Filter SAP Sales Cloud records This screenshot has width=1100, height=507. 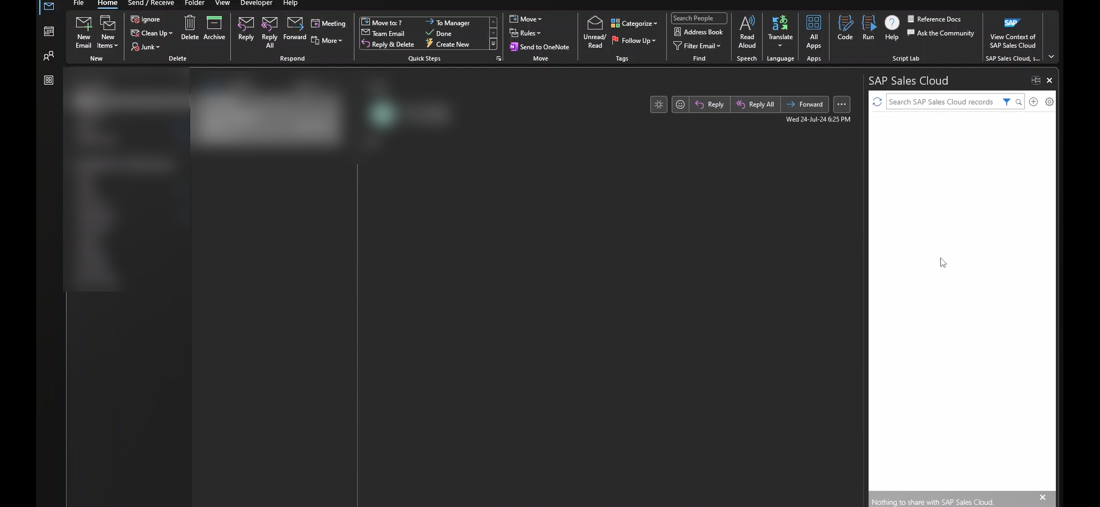coord(1007,102)
